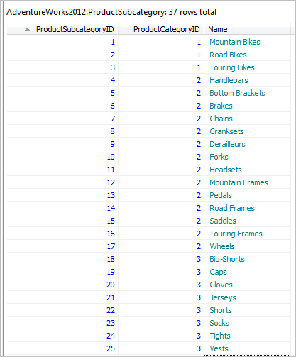This screenshot has height=357, width=296.
Task: Select the Road Bikes name cell
Action: 247,55
